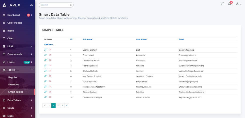The width and height of the screenshot is (245, 118).
Task: Edit the Chelsey Dietrich row
Action: (x=45, y=71)
